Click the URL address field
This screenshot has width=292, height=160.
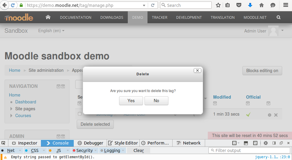click(84, 5)
